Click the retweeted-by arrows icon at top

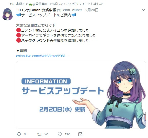point(12,4)
